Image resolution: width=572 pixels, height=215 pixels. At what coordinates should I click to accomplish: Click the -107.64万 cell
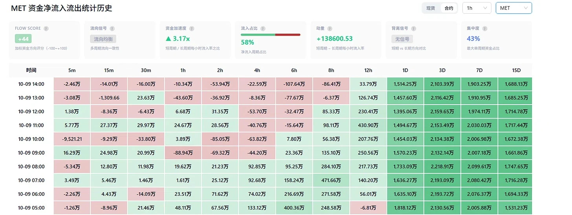point(294,84)
